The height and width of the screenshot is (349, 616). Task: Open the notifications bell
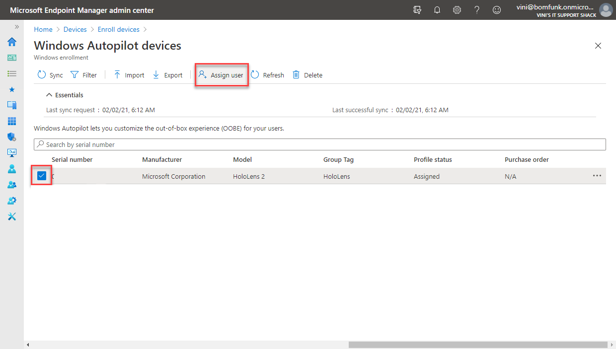[437, 10]
